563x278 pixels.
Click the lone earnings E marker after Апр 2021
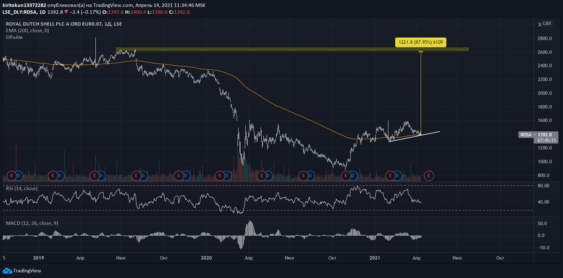point(428,176)
